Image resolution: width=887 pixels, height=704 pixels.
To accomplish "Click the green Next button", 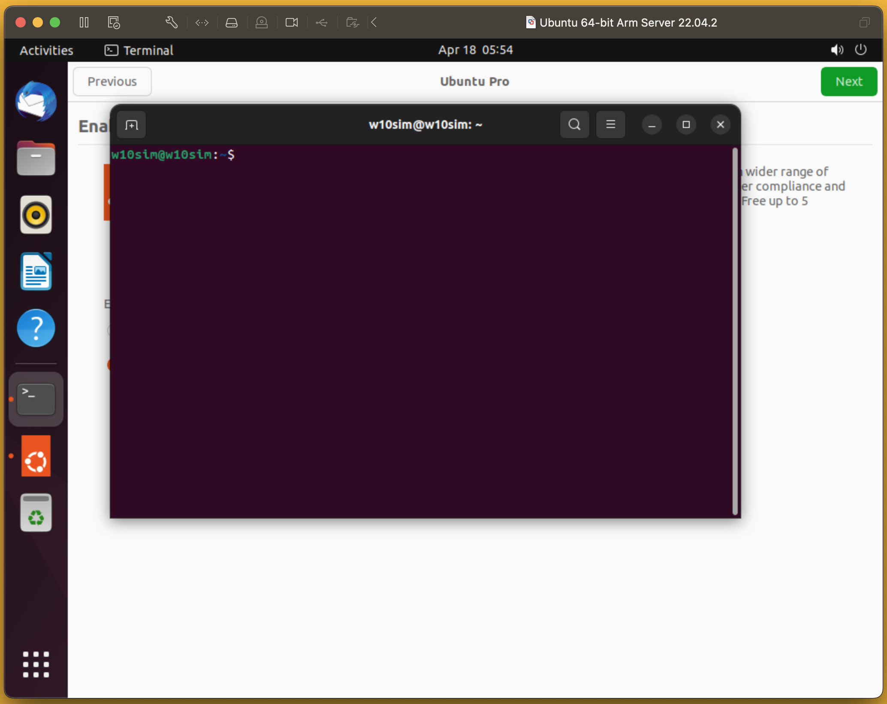I will (849, 82).
